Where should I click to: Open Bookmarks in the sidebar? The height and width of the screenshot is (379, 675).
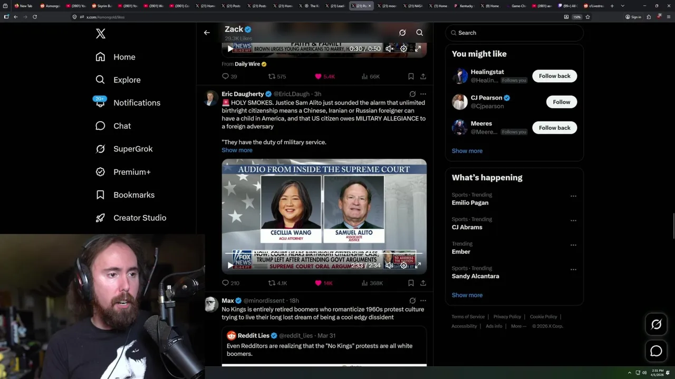pyautogui.click(x=125, y=195)
